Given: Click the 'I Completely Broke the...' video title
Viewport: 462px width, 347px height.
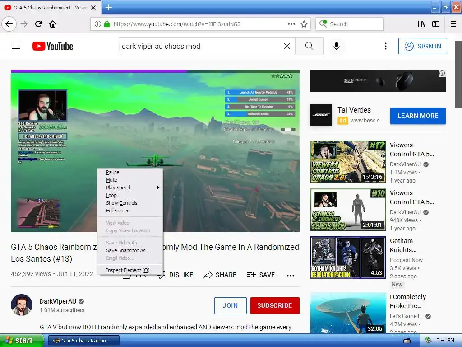Looking at the screenshot, I should click(408, 301).
